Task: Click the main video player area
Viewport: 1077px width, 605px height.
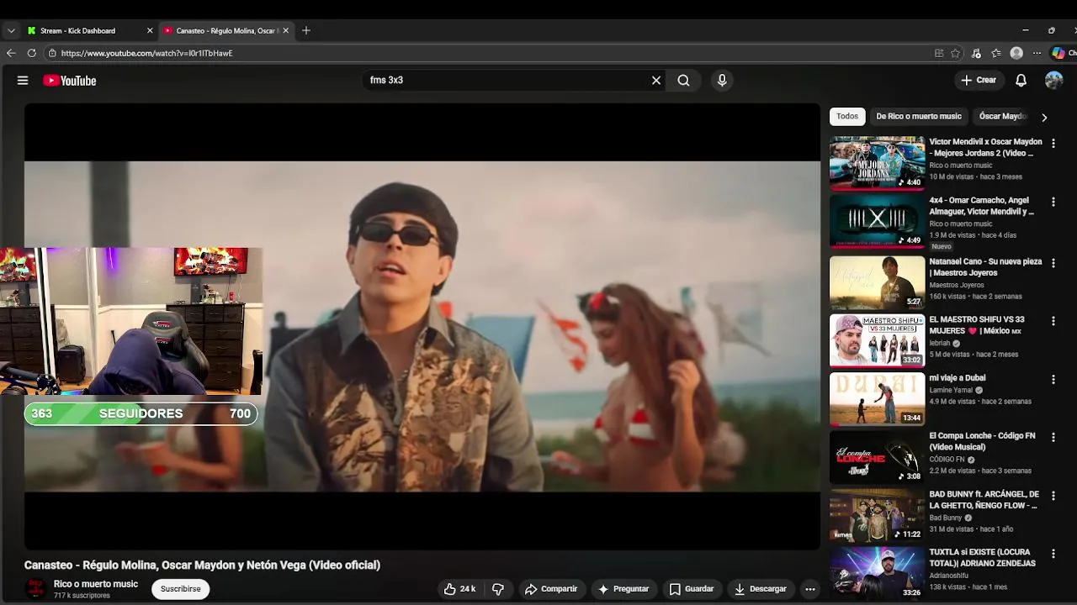Action: 422,326
